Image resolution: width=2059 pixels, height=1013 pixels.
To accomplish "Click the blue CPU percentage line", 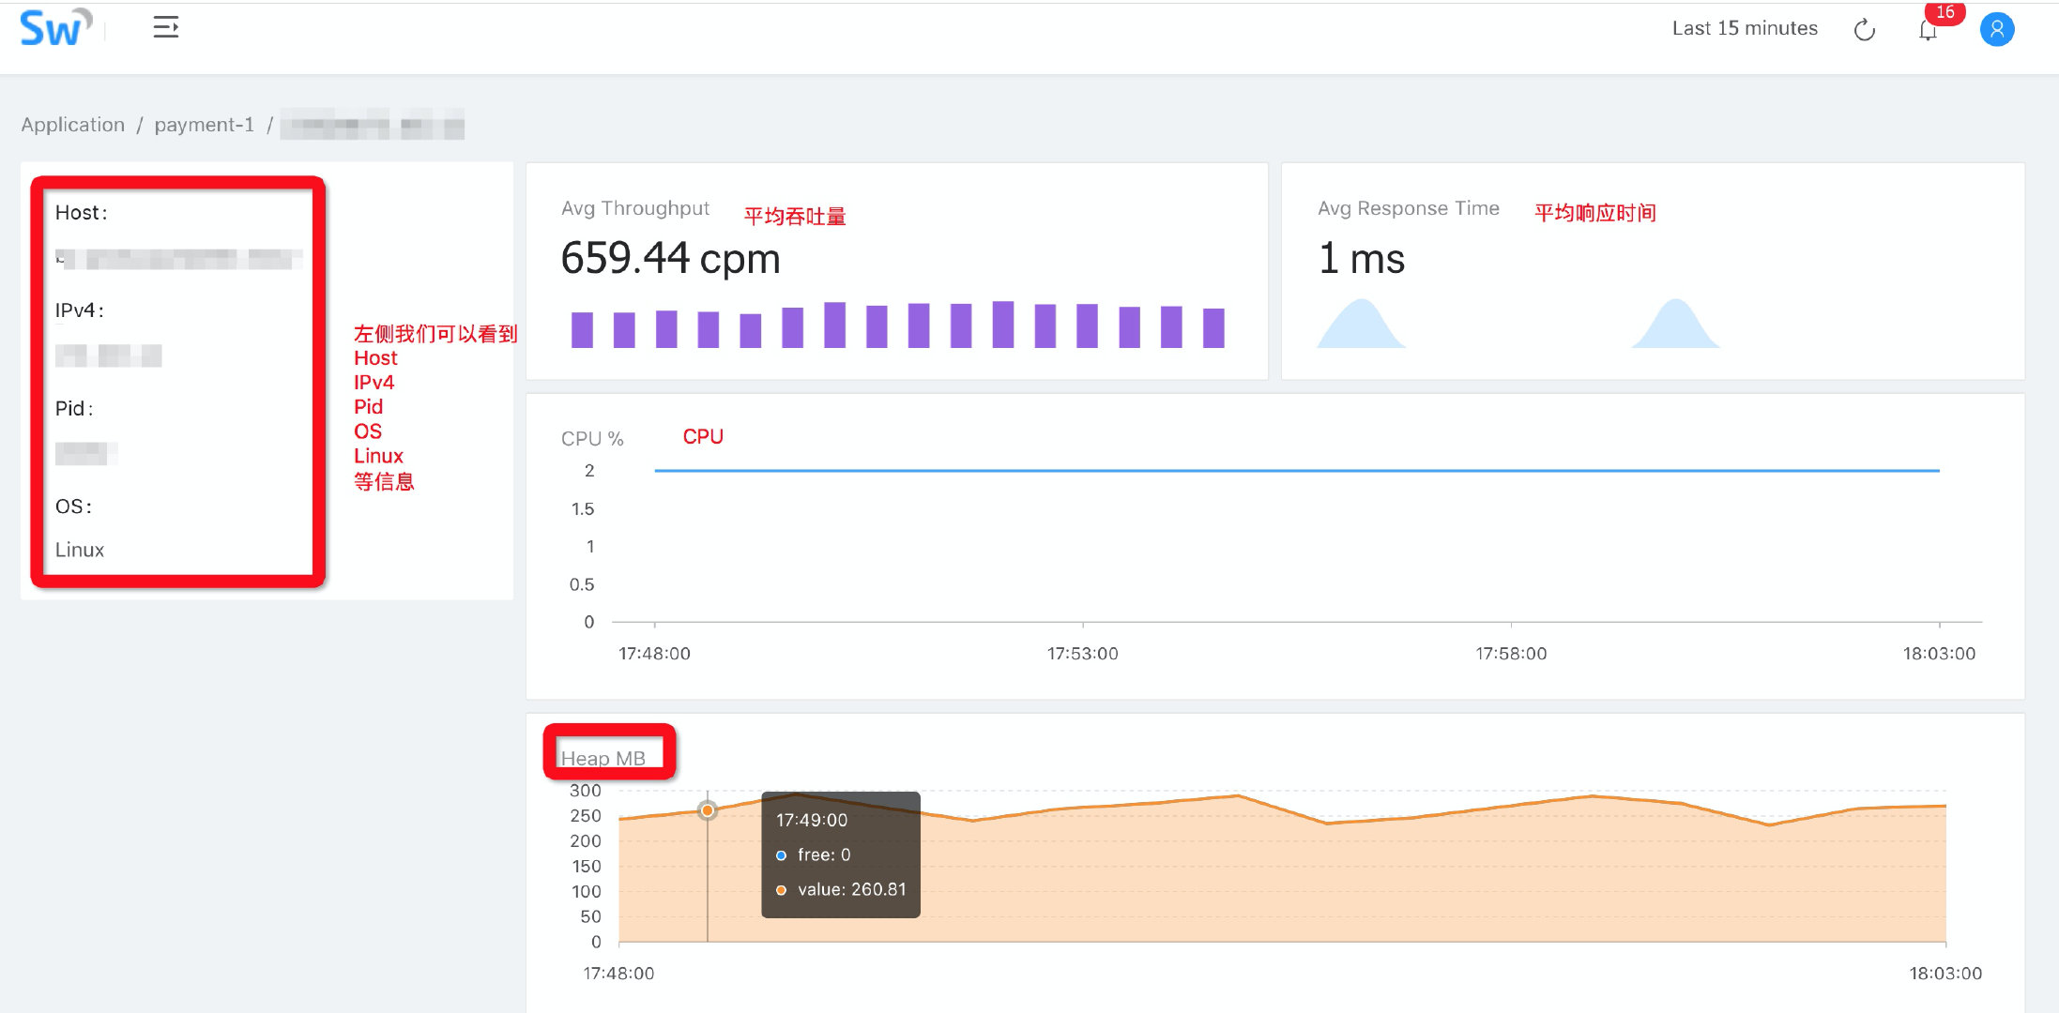I will [x=1295, y=470].
